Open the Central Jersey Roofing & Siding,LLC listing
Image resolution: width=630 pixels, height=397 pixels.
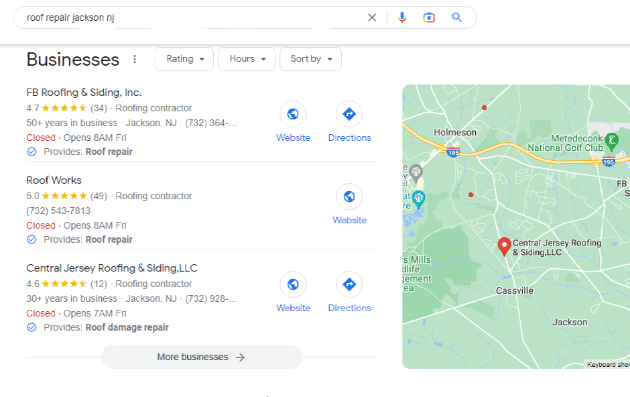(112, 268)
